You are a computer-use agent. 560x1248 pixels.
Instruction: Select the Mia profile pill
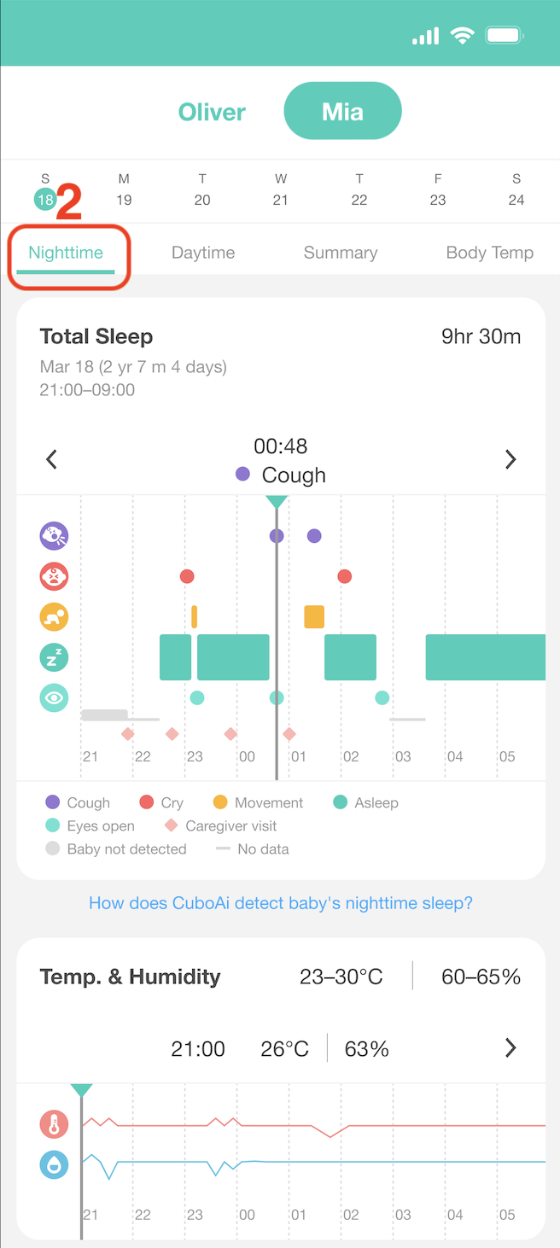[342, 111]
